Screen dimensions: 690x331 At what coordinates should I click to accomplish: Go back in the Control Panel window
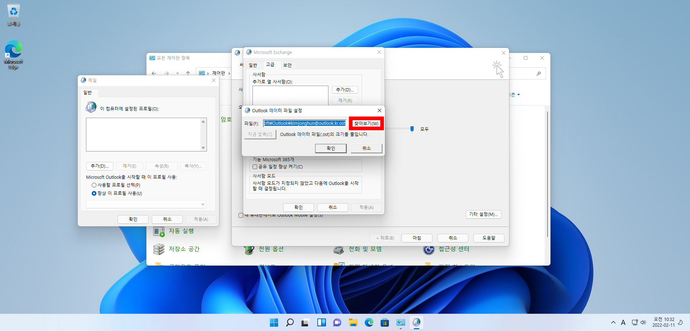point(154,73)
